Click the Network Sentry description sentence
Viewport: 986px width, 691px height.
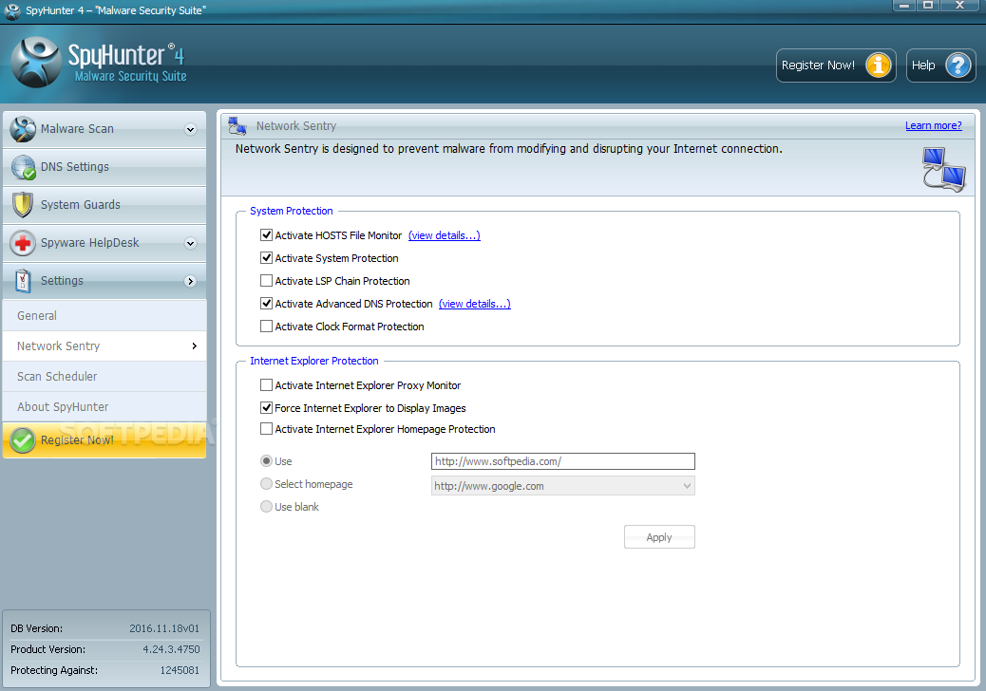click(509, 149)
